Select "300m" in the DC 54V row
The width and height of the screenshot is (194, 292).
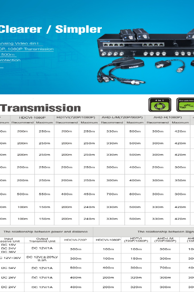136,268
